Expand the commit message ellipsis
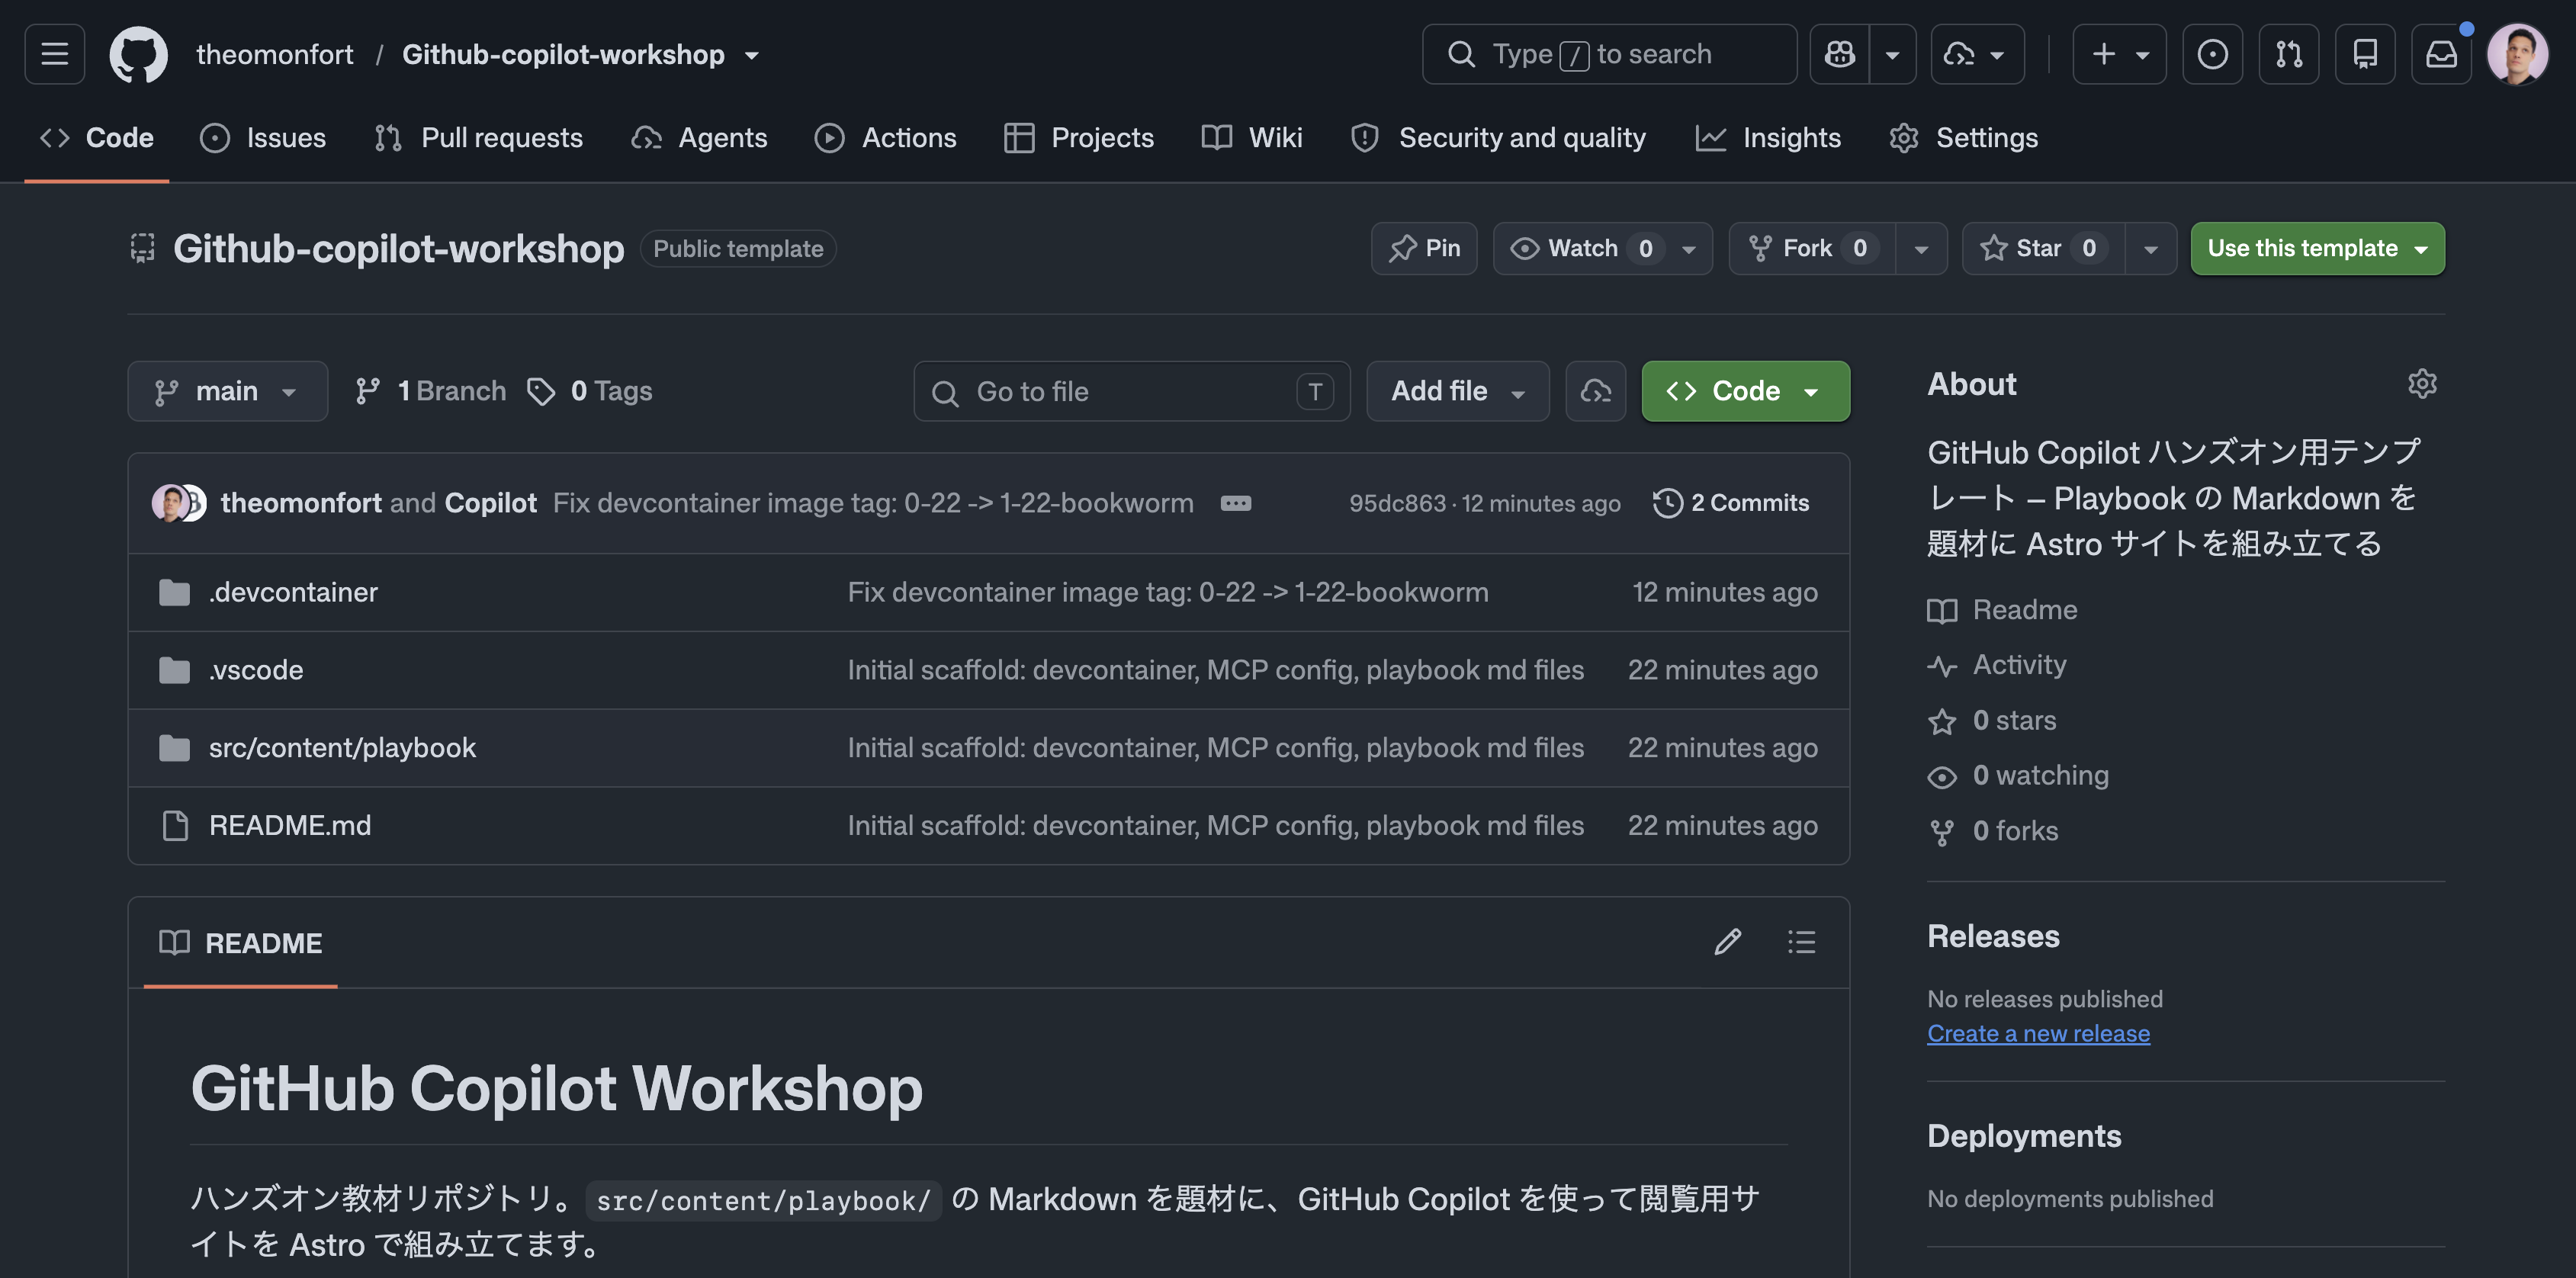This screenshot has height=1278, width=2576. point(1236,503)
